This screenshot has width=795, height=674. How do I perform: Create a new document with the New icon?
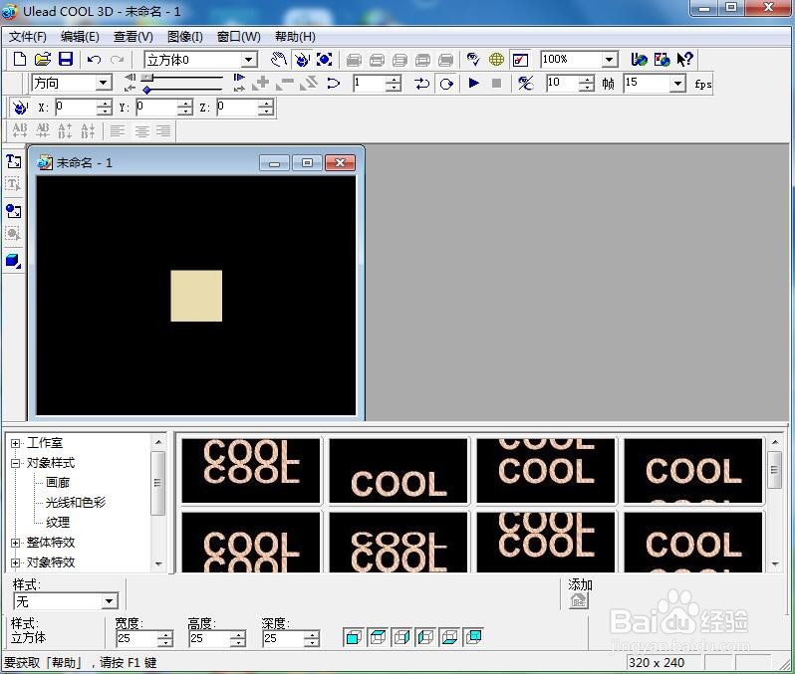pyautogui.click(x=20, y=60)
